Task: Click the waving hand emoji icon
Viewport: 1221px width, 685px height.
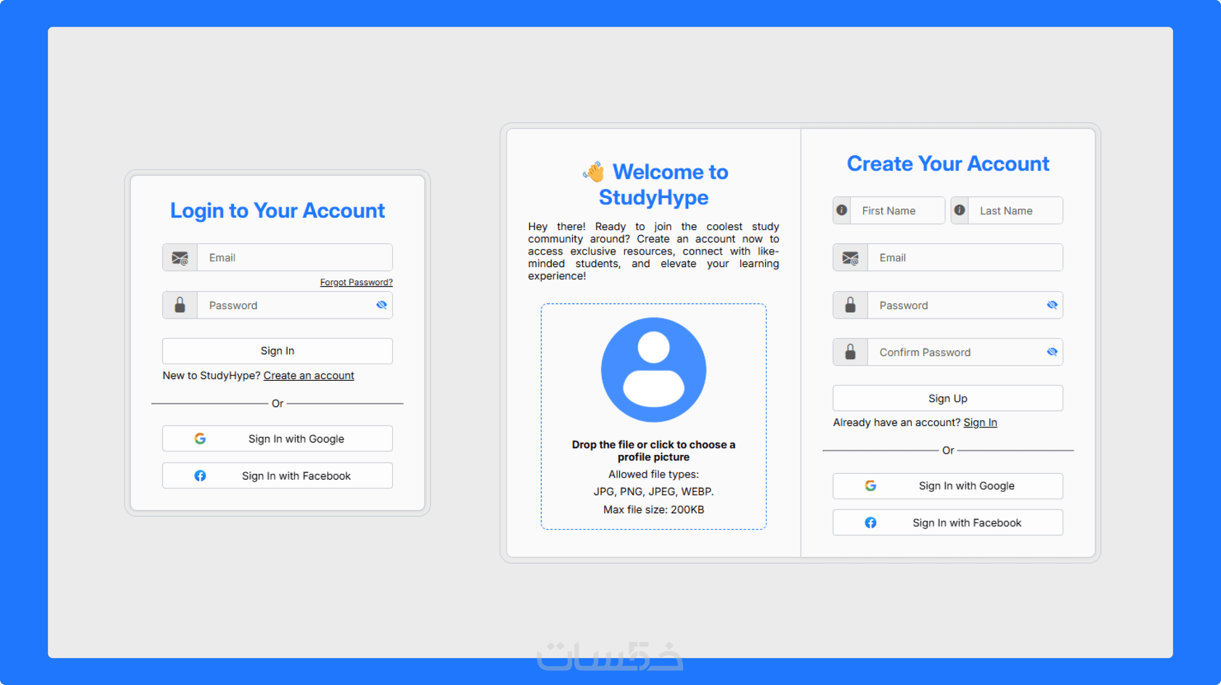Action: pos(594,172)
